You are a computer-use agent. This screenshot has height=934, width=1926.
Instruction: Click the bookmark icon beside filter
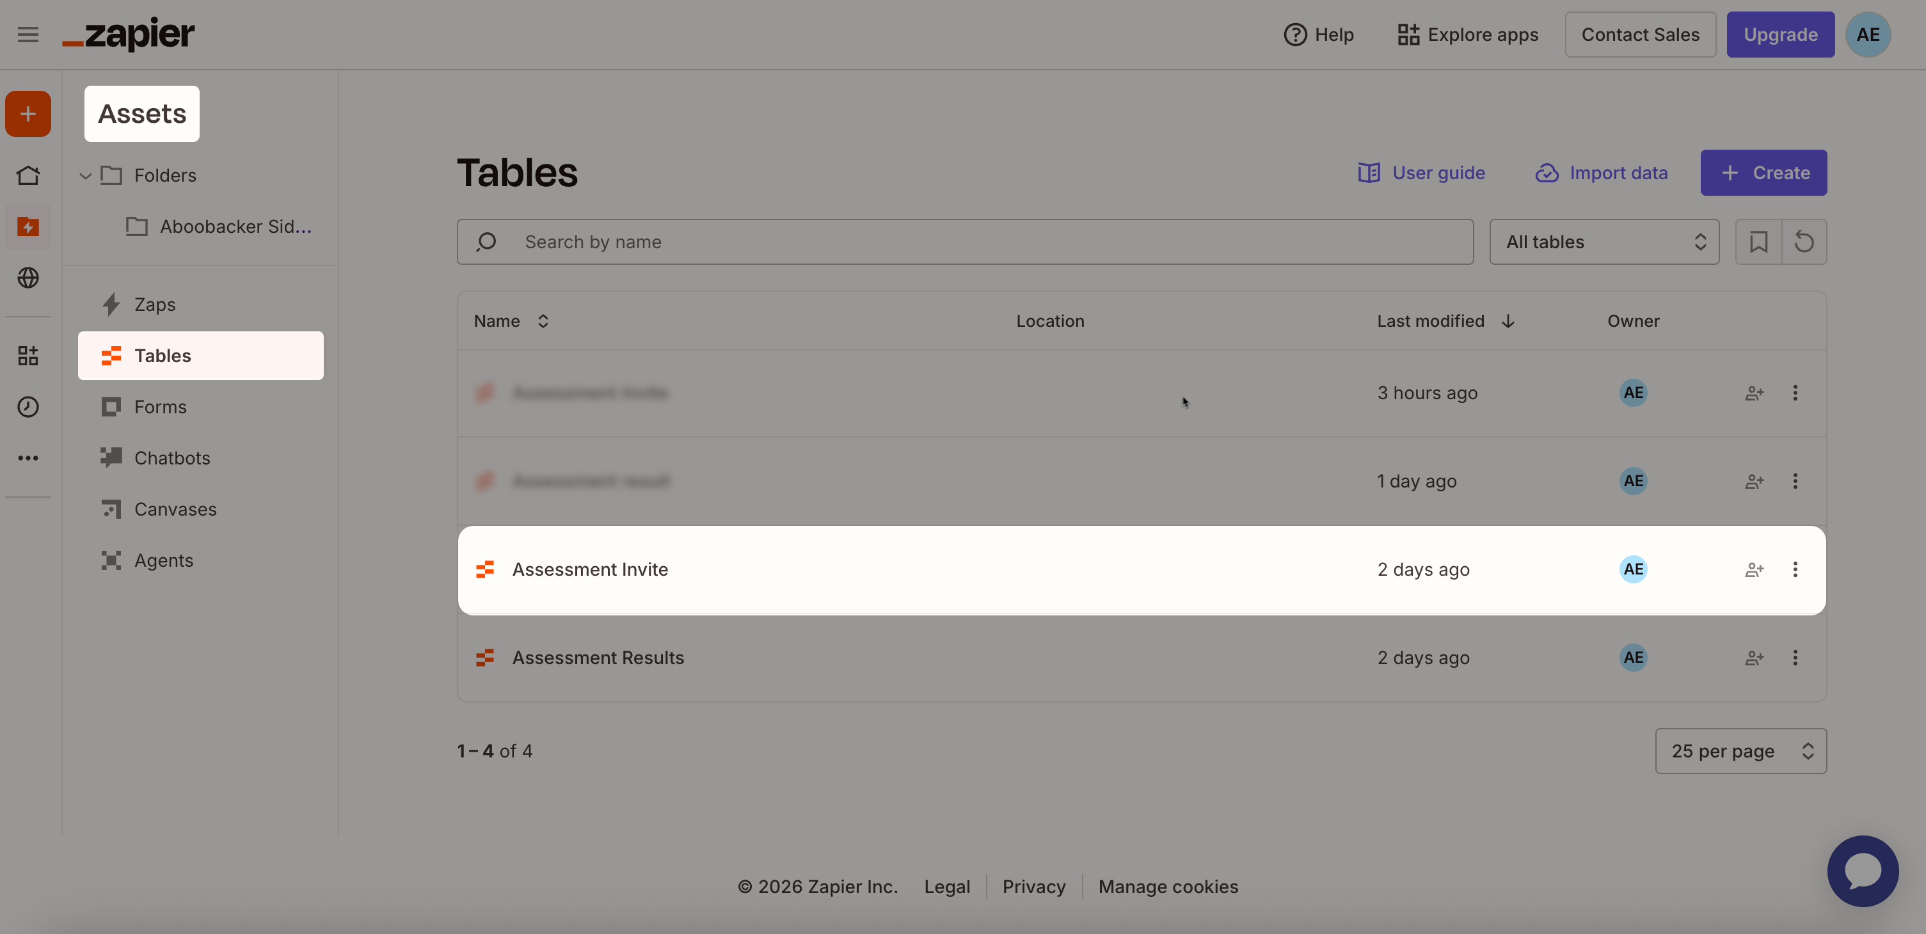(x=1758, y=242)
